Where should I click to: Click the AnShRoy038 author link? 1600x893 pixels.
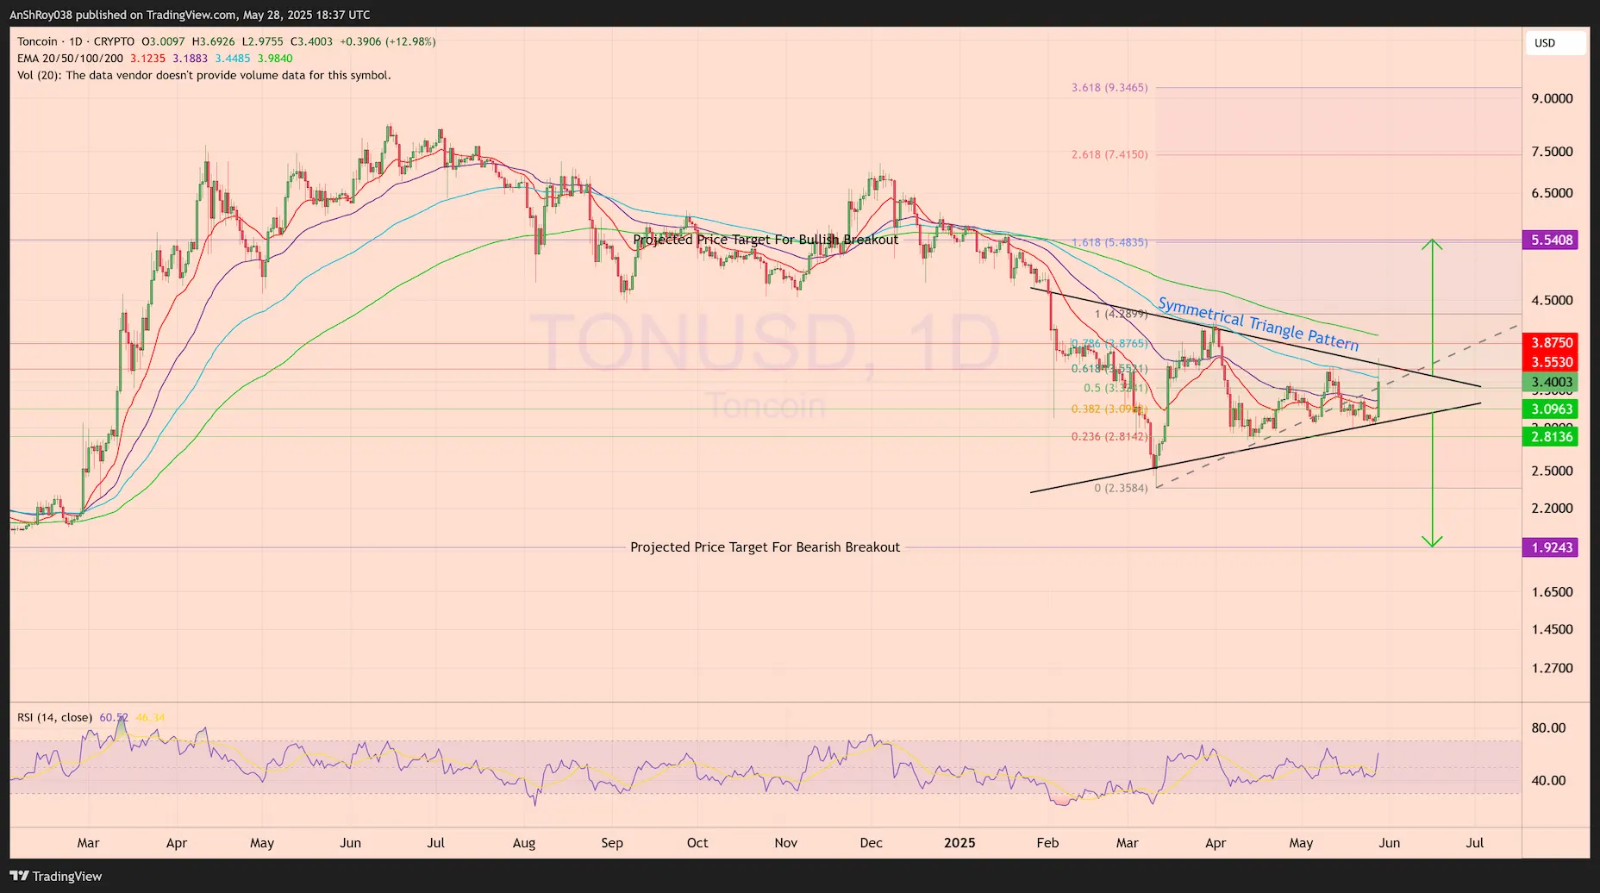(x=41, y=15)
